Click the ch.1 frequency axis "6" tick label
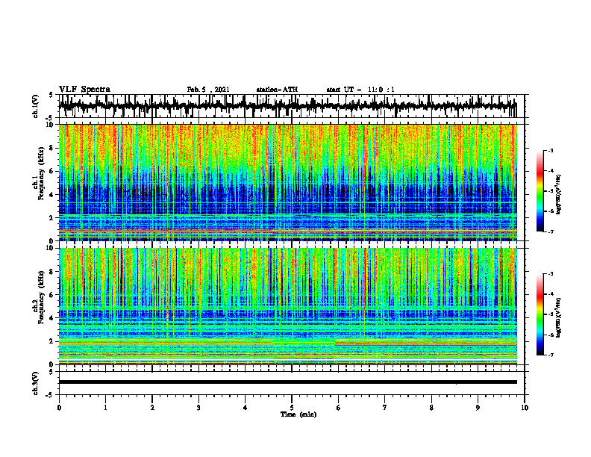Viewport: 591px width, 457px height. (x=53, y=171)
